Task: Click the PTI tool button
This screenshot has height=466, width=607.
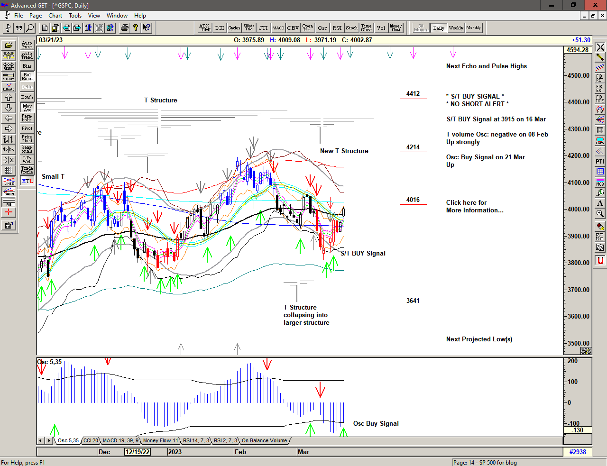Action: (600, 162)
